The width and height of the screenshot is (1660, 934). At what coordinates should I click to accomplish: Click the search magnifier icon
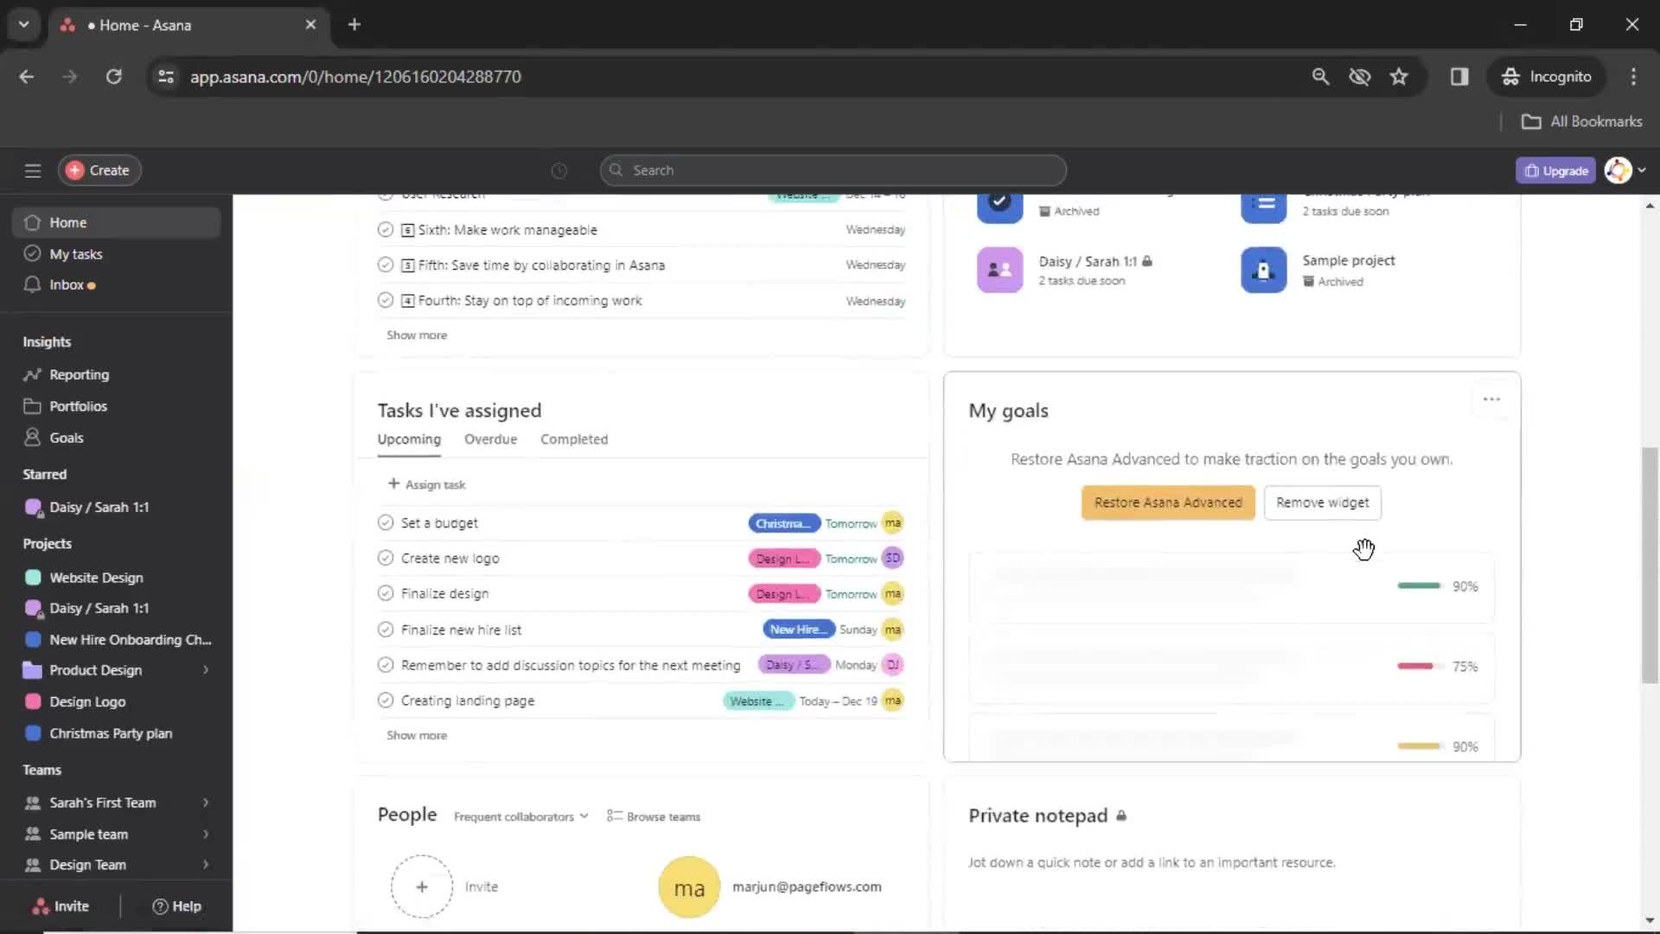(616, 170)
